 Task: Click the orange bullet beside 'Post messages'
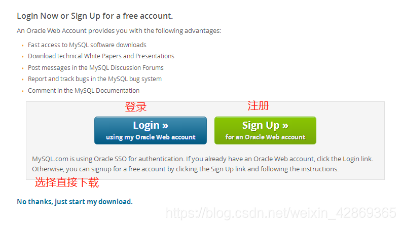pos(22,68)
